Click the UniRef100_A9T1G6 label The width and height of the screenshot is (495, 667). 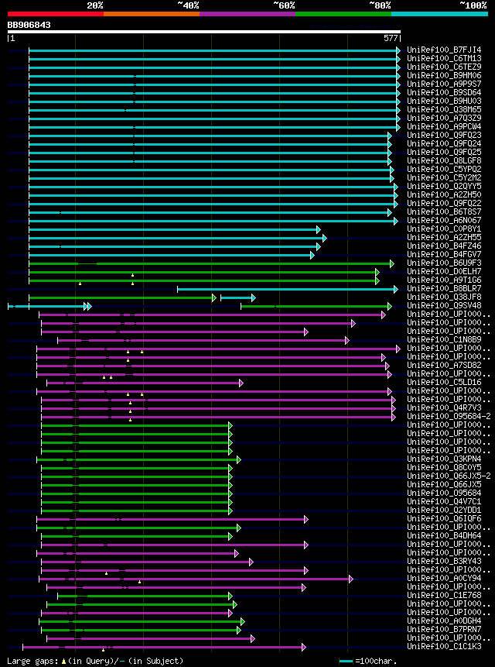pyautogui.click(x=444, y=280)
